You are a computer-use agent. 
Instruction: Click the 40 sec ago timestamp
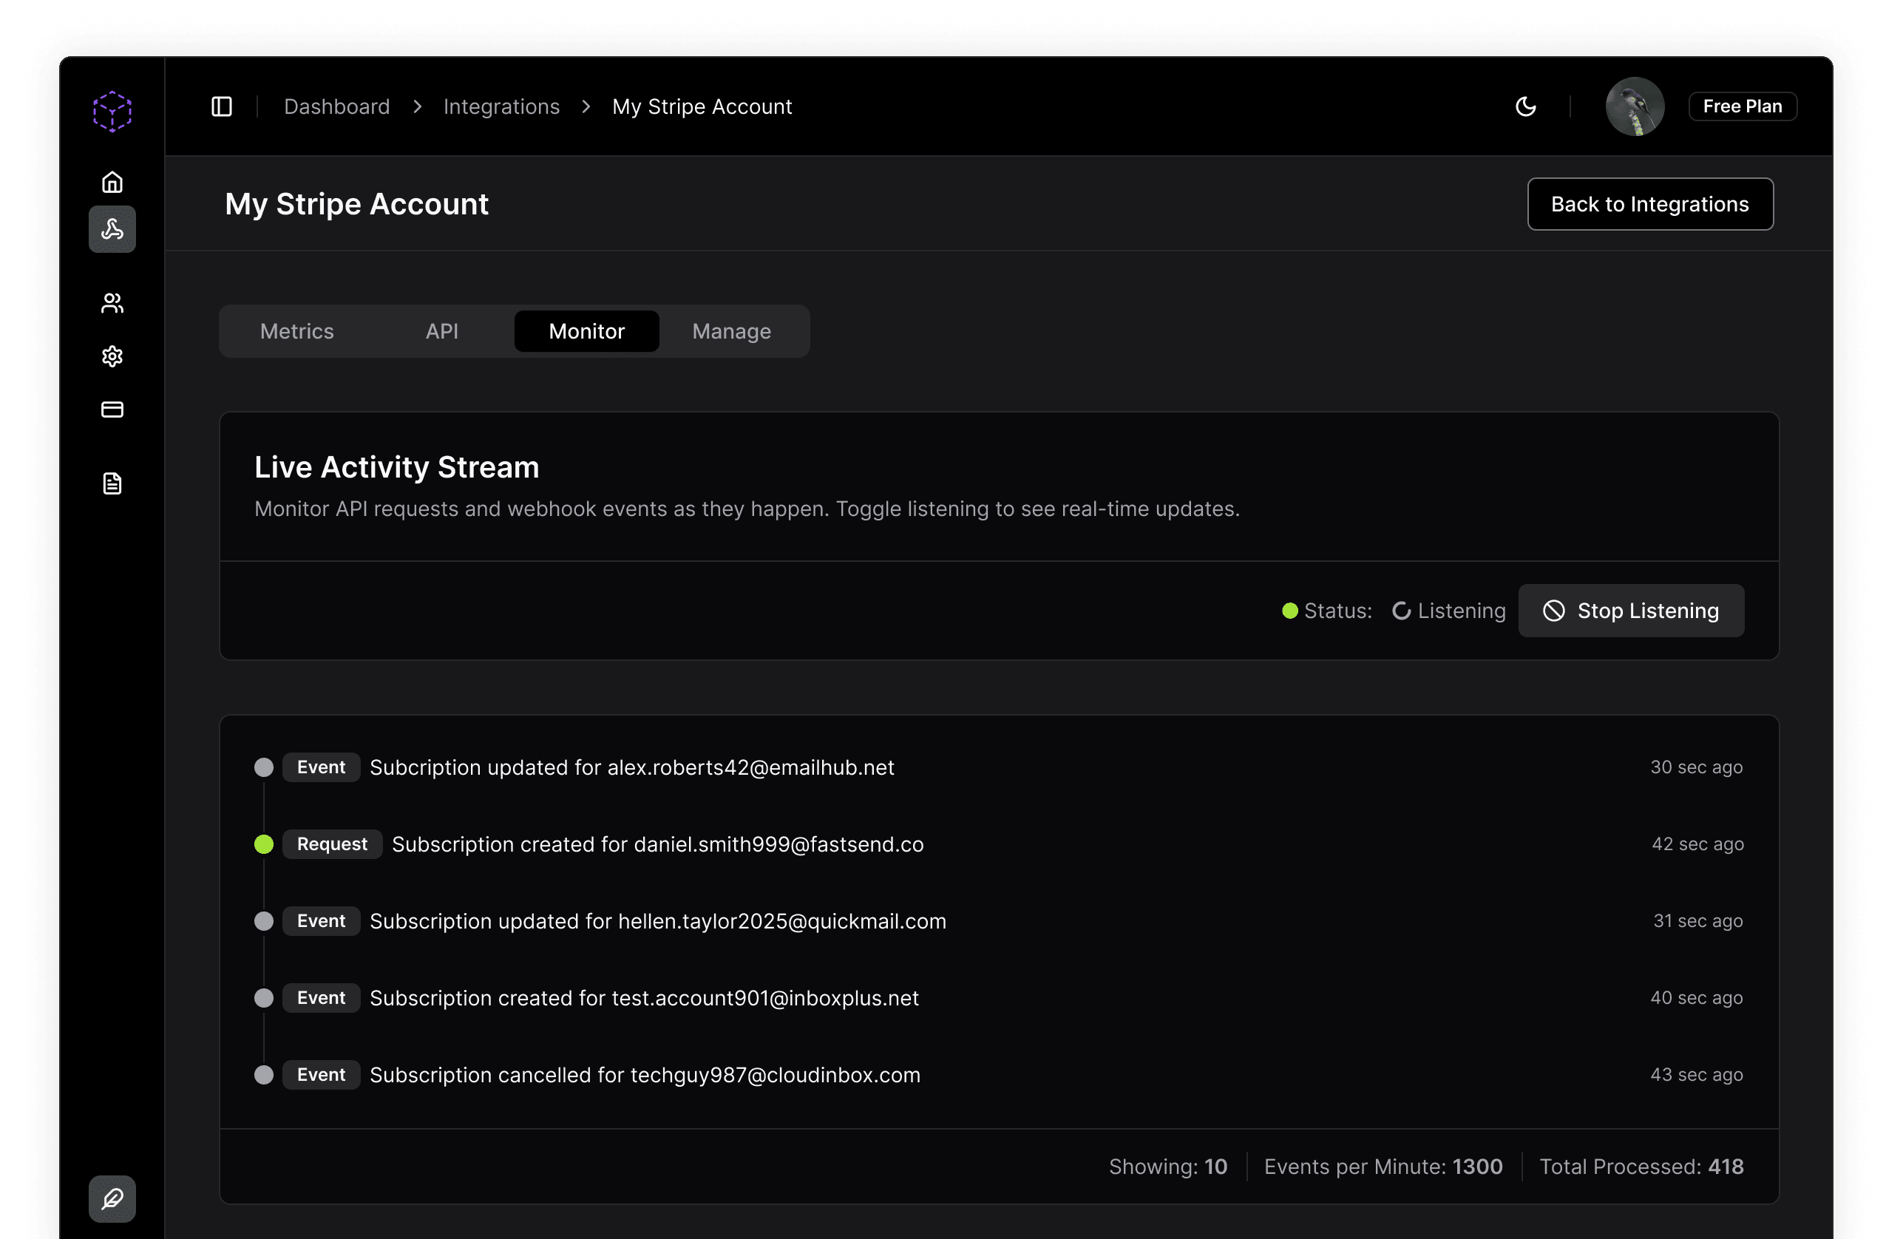click(1697, 997)
